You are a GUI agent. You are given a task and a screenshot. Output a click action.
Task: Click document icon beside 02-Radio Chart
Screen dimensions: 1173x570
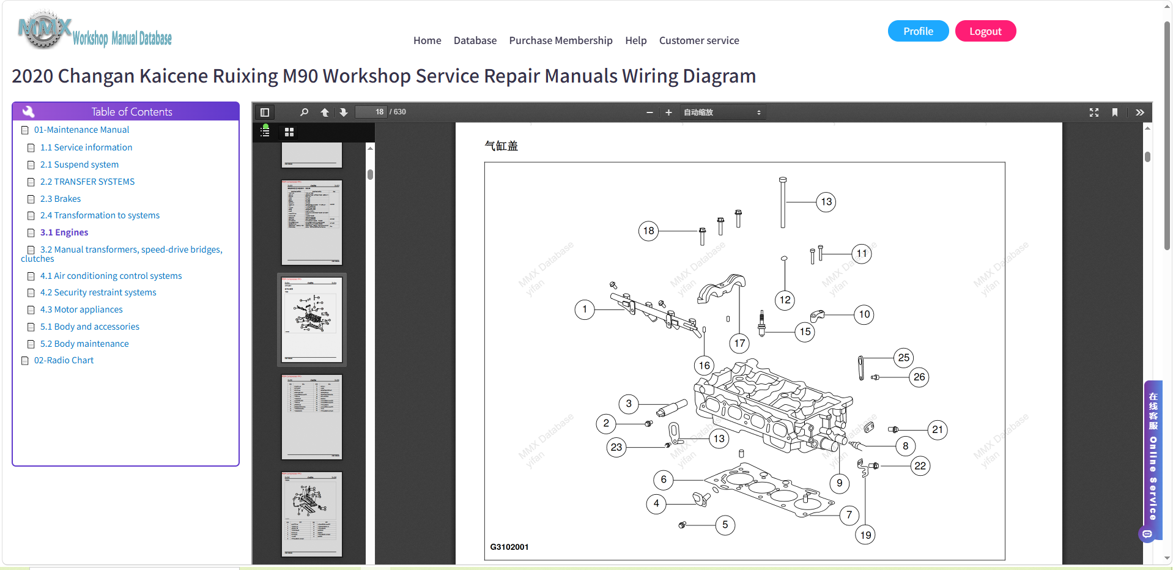[x=25, y=361]
